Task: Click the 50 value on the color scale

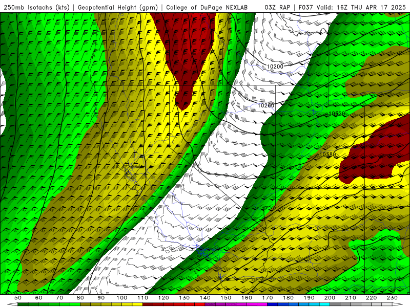Action: coord(18,298)
